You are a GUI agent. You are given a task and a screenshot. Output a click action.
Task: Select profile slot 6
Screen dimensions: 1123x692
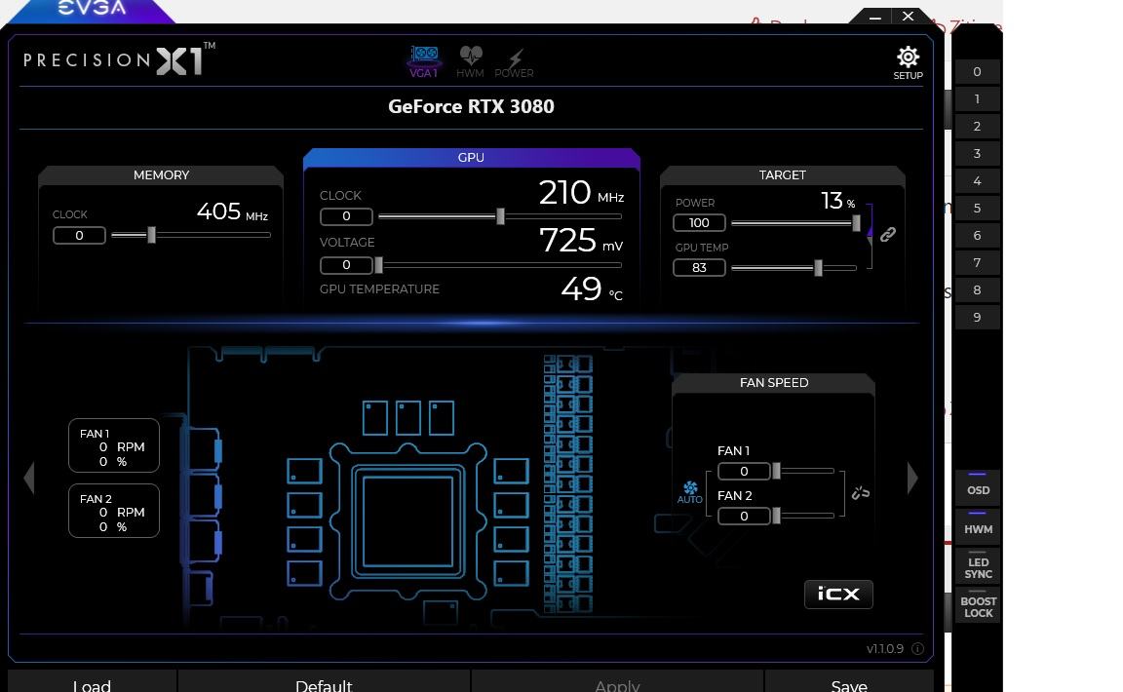(977, 235)
